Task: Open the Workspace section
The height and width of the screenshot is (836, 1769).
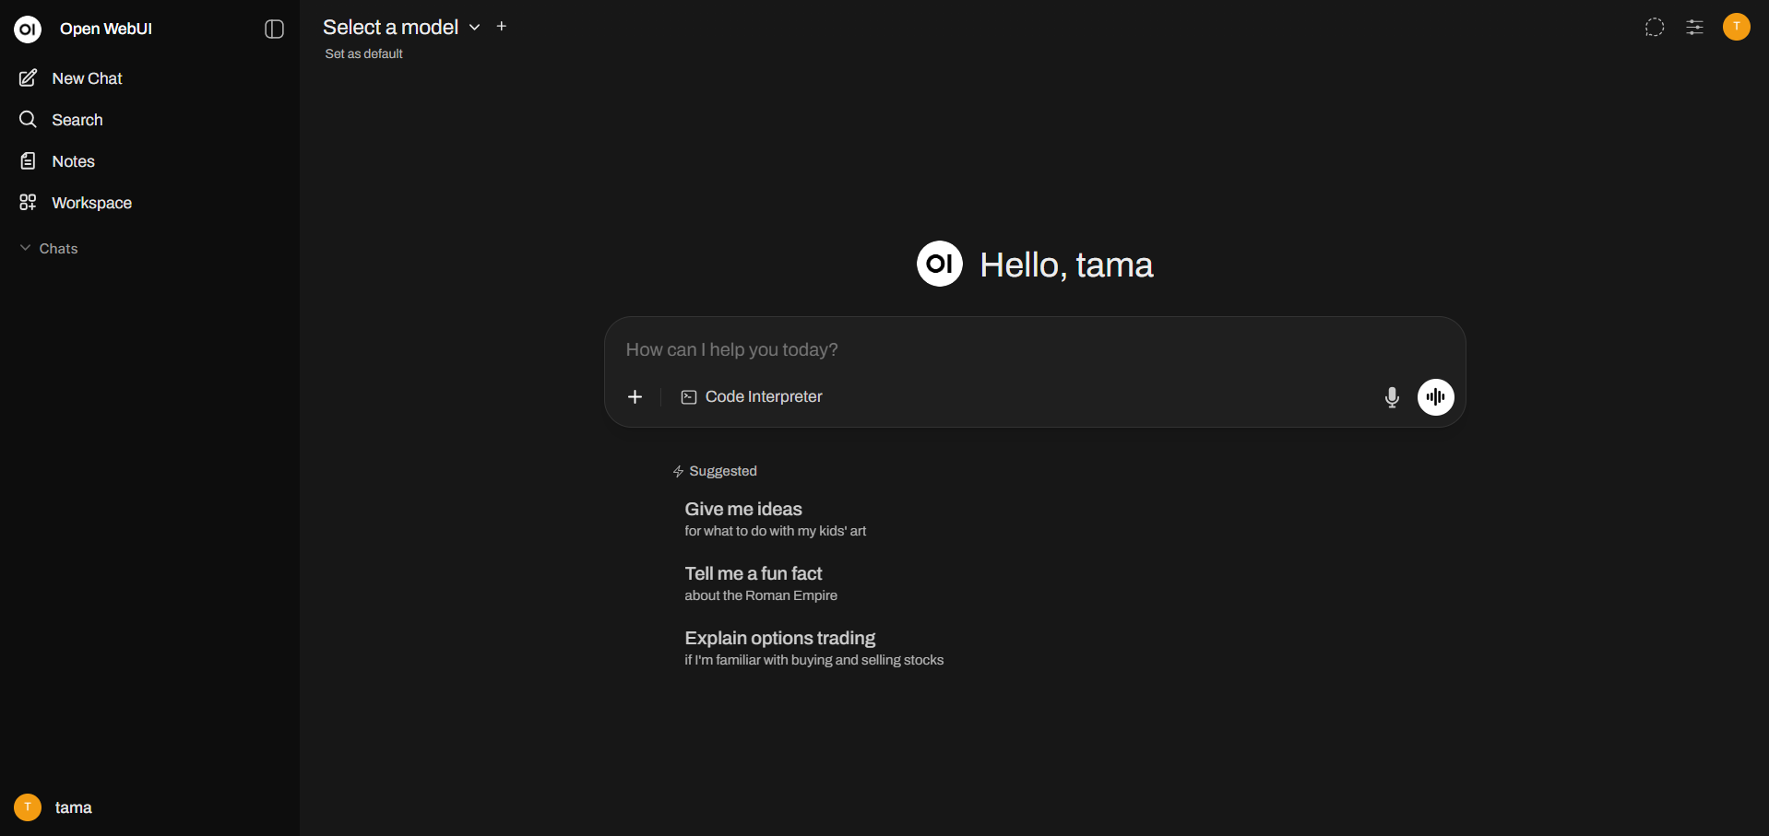Action: (90, 202)
